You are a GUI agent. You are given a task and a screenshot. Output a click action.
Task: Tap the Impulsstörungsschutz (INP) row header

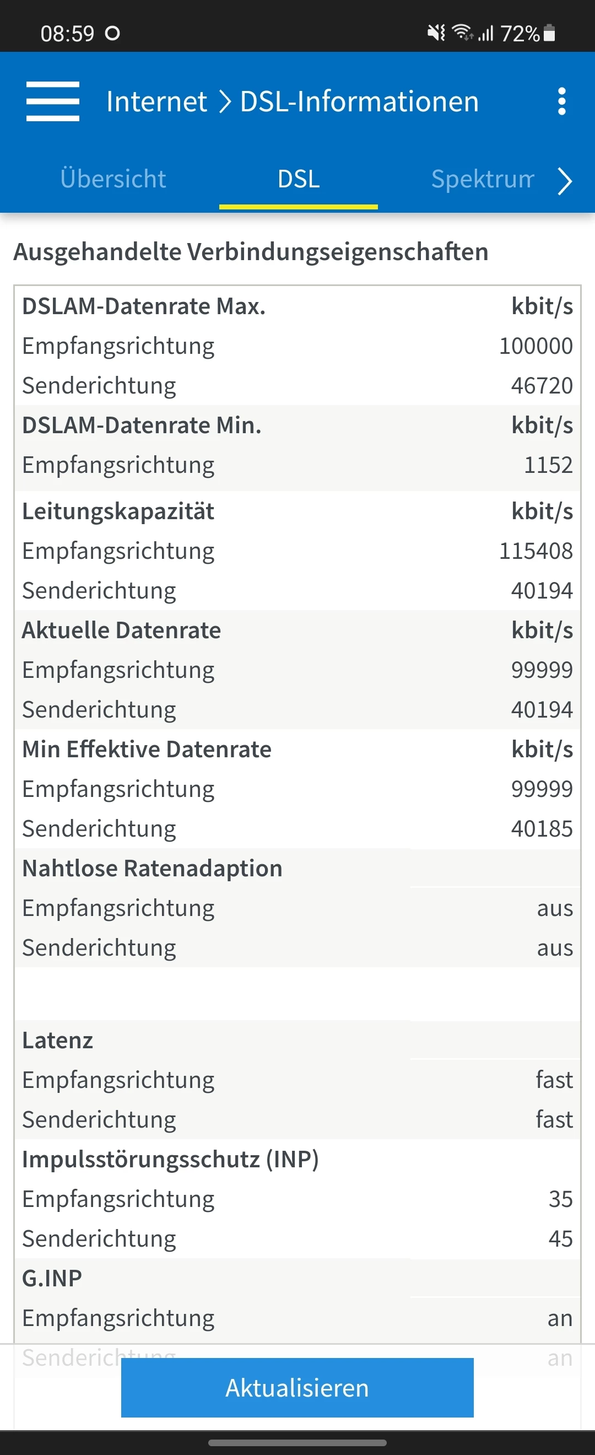[x=170, y=1159]
